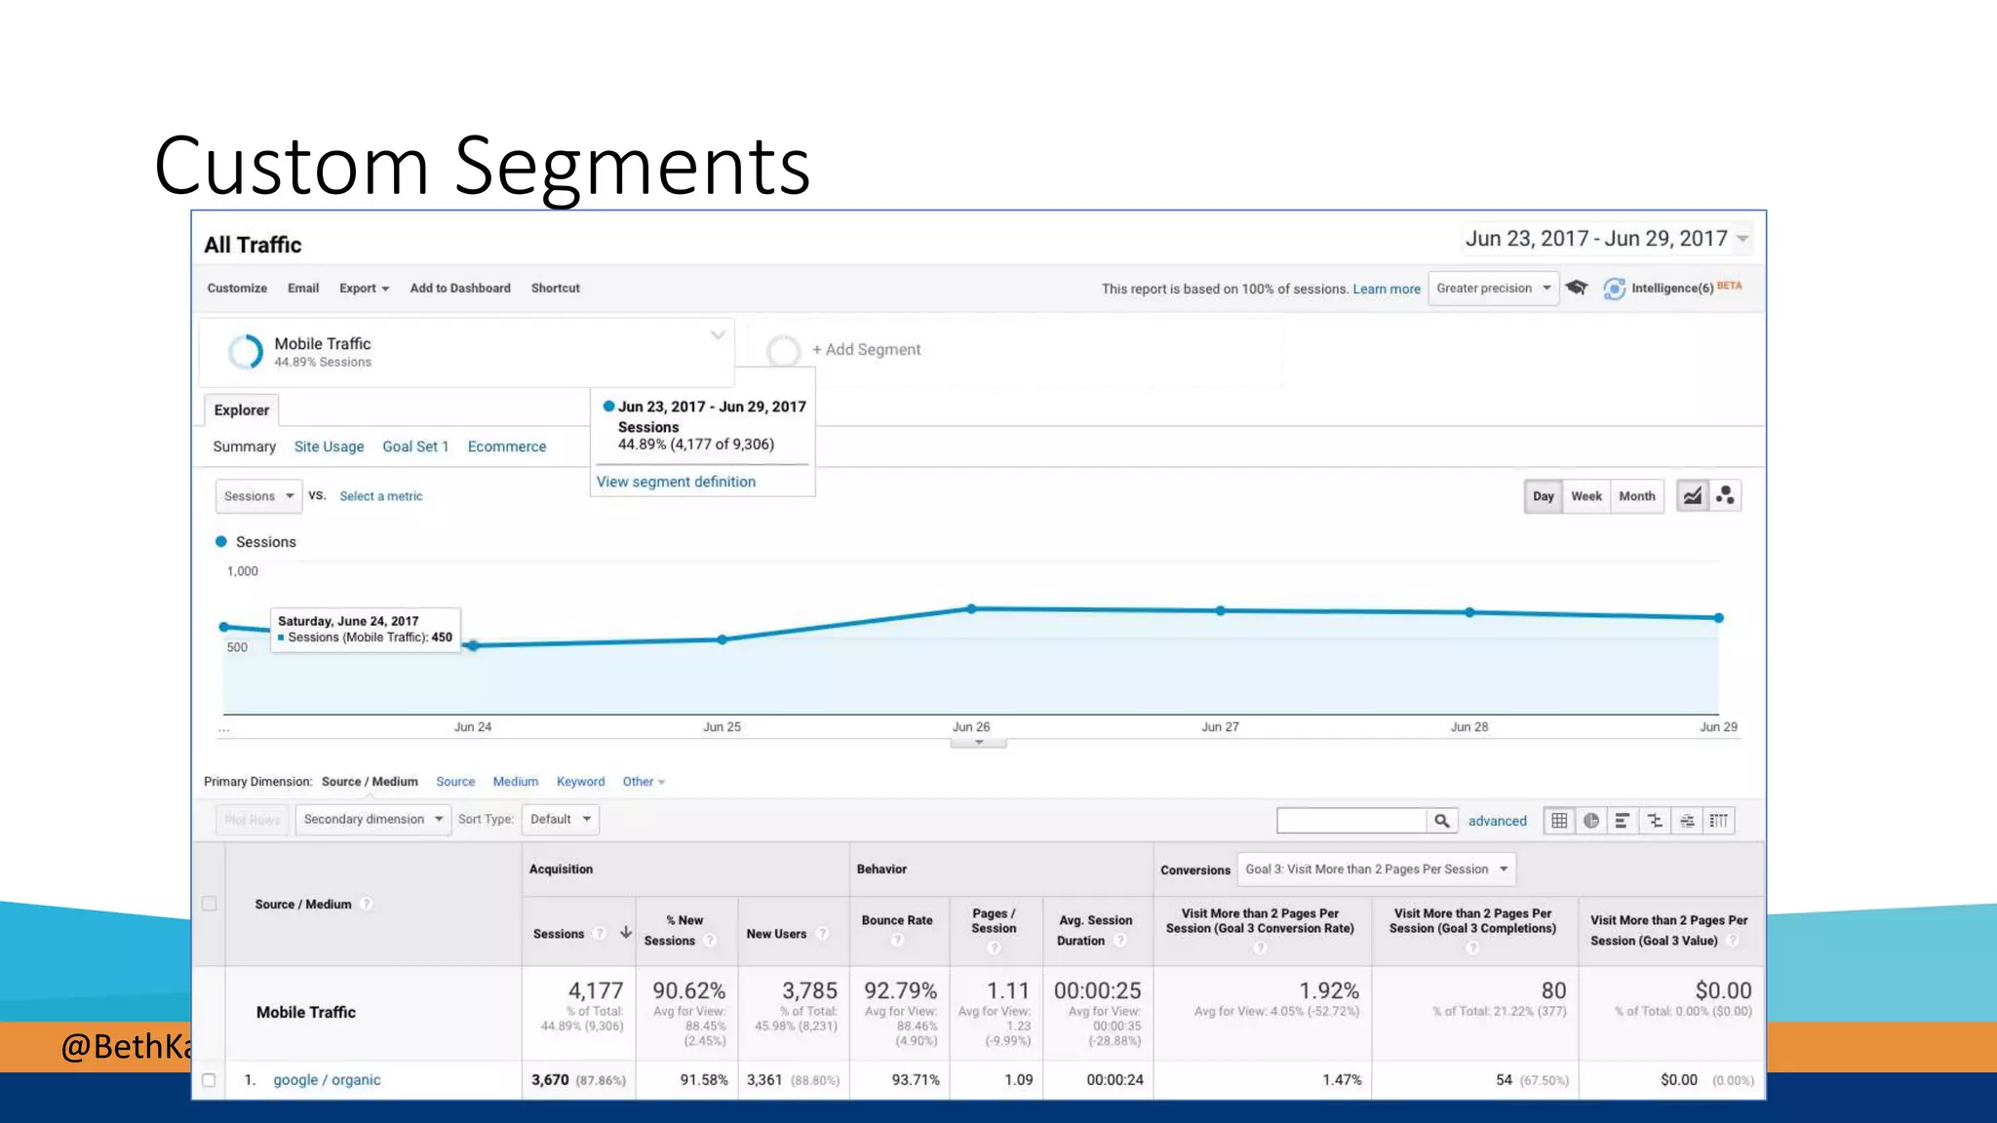Select the performance bar view icon
Viewport: 1997px width, 1123px height.
1623,821
